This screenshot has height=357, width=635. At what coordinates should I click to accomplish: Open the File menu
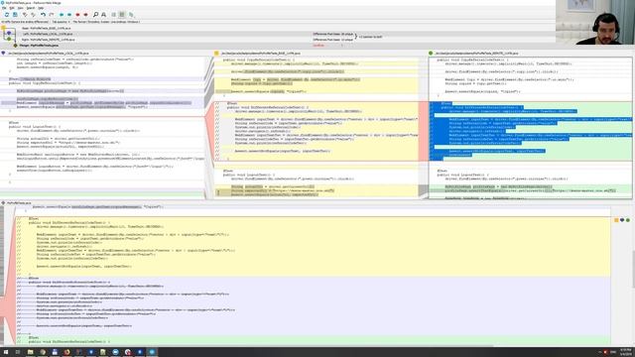pos(4,8)
